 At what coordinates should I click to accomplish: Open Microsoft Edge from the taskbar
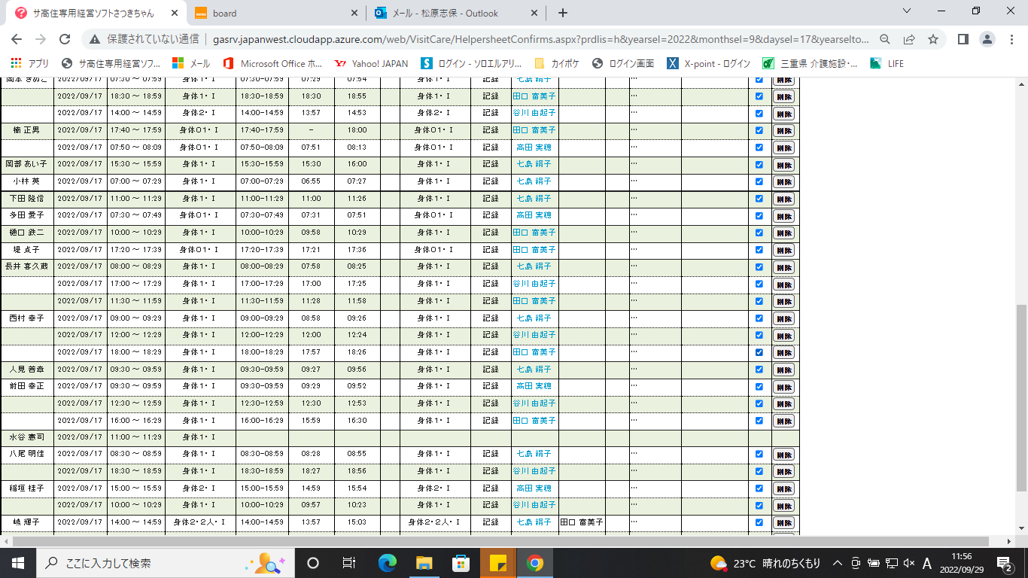click(x=388, y=563)
